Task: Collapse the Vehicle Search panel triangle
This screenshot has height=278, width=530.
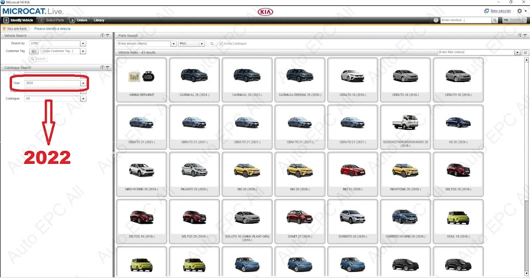Action: (108, 36)
